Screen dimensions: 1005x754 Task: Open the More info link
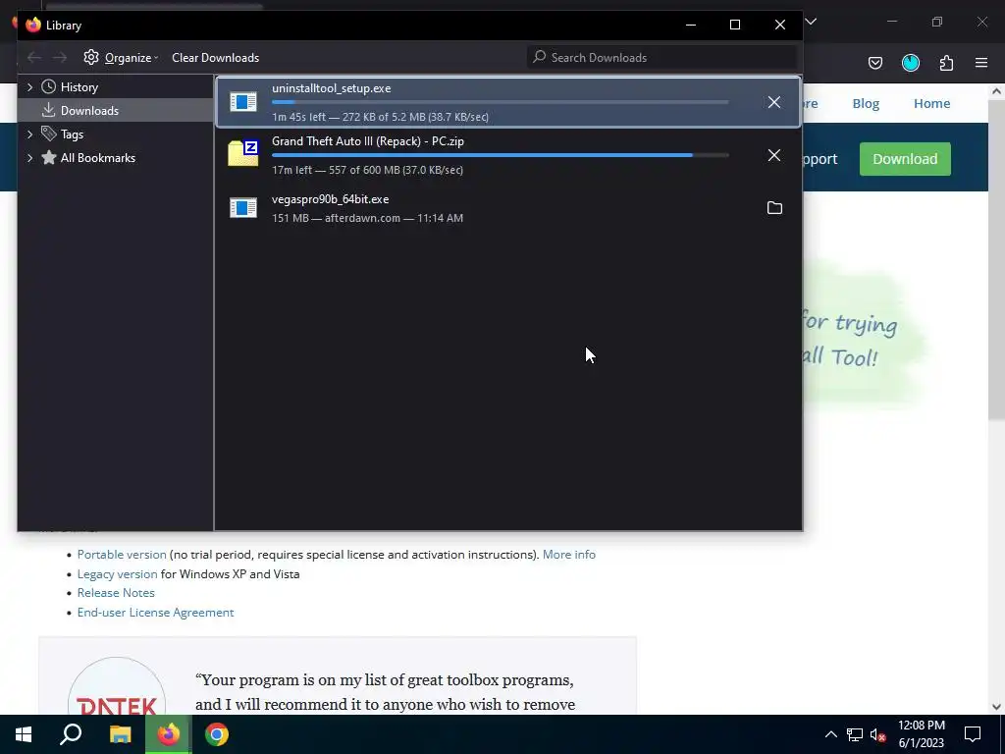[x=569, y=555]
